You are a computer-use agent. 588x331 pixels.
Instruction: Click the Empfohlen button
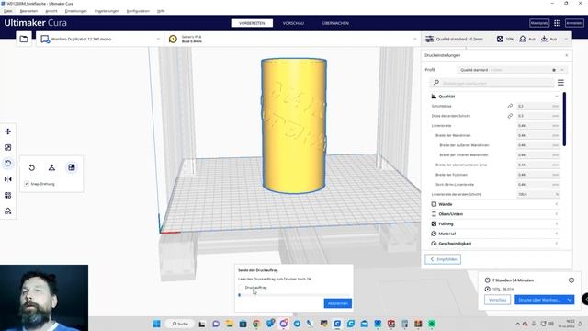[443, 259]
